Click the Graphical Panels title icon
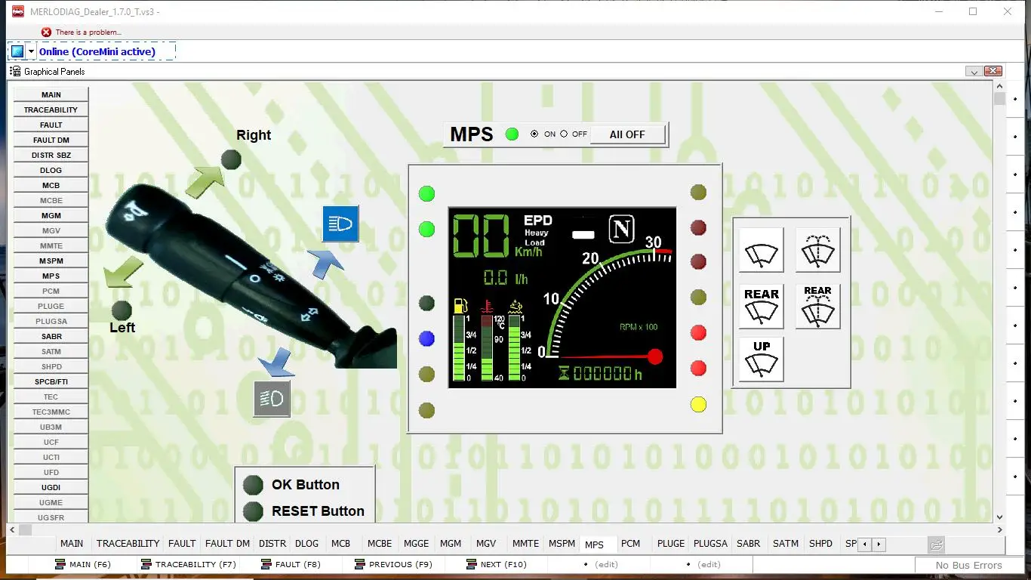Screen dimensions: 1031x580 (x=14, y=71)
